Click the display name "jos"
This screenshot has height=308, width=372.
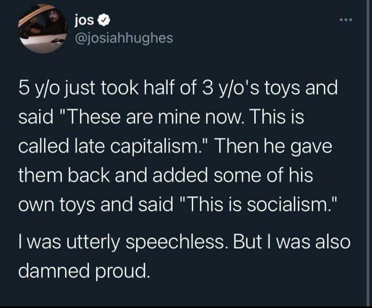pos(85,22)
